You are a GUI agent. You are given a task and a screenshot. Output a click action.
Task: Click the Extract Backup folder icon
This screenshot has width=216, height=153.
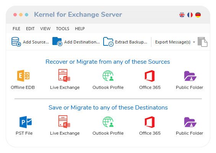pos(108,42)
